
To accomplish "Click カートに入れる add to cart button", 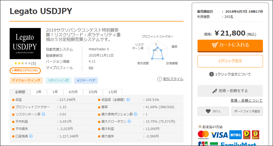I will [x=230, y=46].
